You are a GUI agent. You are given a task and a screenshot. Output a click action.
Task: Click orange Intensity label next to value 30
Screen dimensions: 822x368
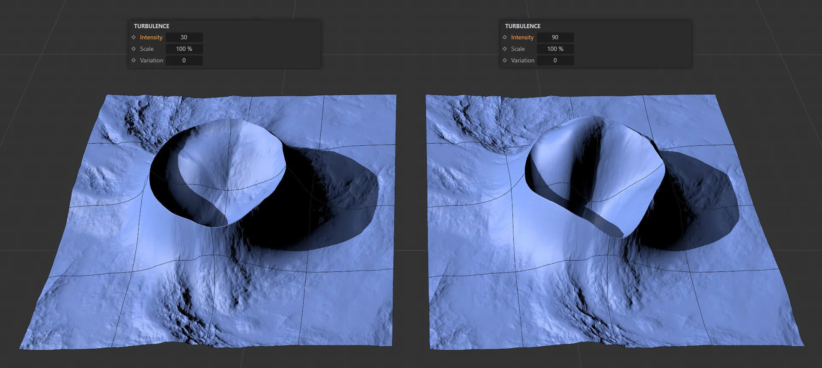click(151, 38)
